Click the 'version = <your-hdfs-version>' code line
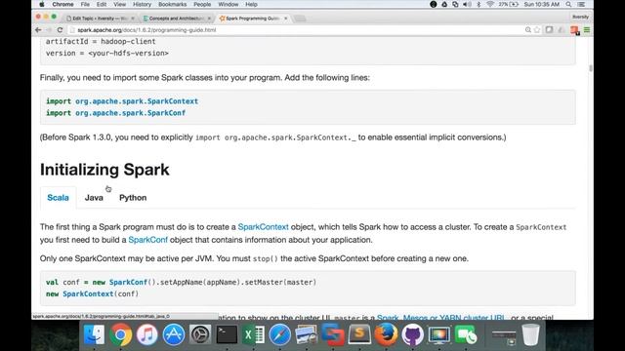The width and height of the screenshot is (625, 351). [x=106, y=53]
